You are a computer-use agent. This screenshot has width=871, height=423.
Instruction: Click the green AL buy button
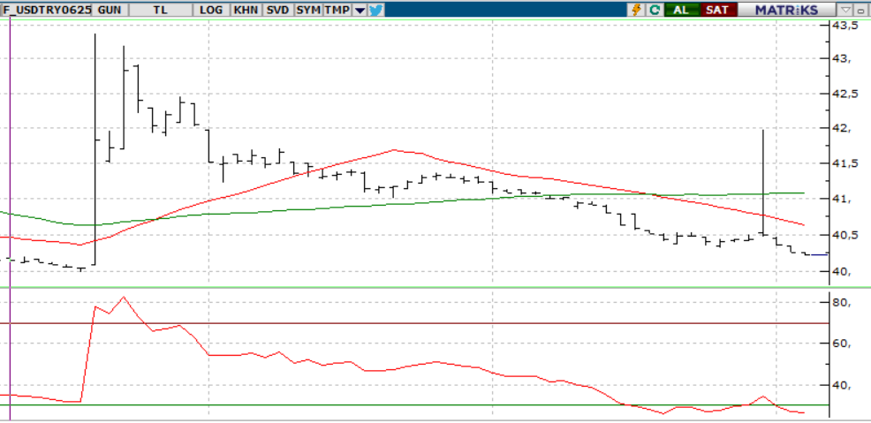(x=682, y=10)
